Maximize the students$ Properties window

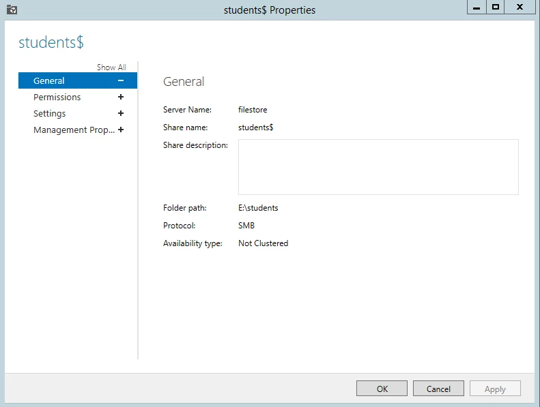(495, 7)
